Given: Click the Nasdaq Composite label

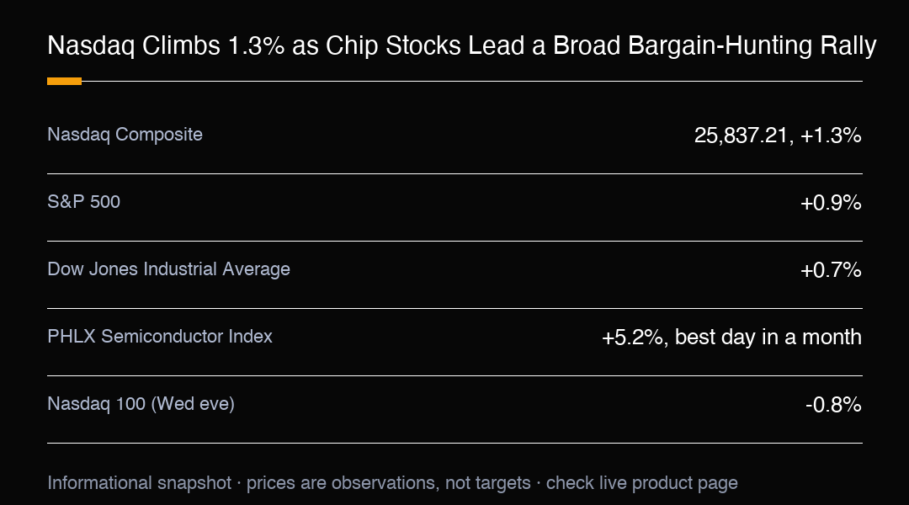Looking at the screenshot, I should tap(125, 135).
